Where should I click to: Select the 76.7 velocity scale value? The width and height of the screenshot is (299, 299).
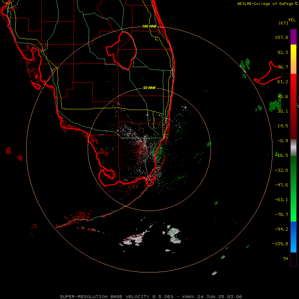pyautogui.click(x=283, y=67)
